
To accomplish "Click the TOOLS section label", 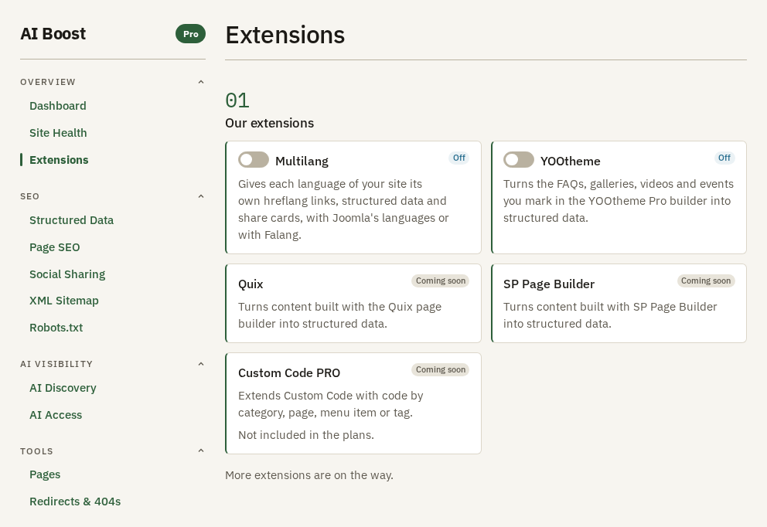I will [36, 451].
